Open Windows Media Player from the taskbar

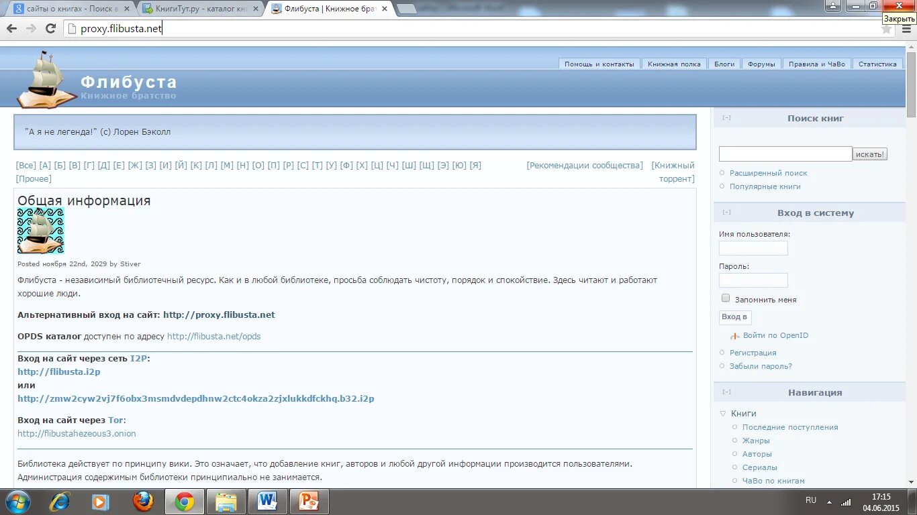click(100, 502)
